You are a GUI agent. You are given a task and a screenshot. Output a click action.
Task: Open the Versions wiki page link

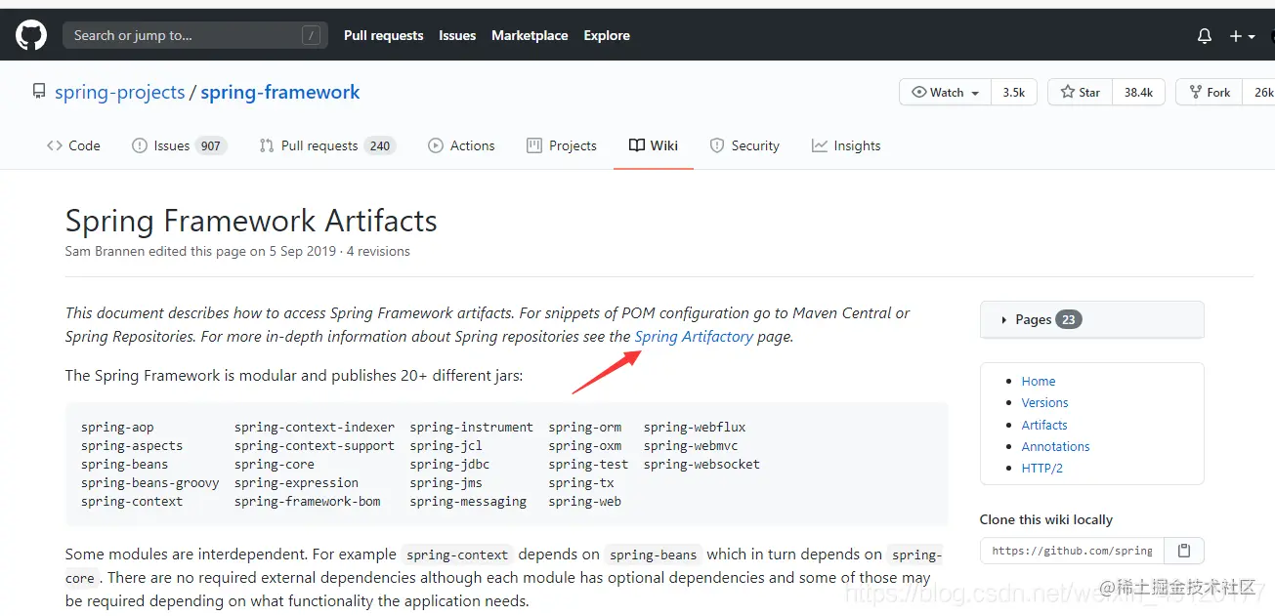(x=1044, y=403)
